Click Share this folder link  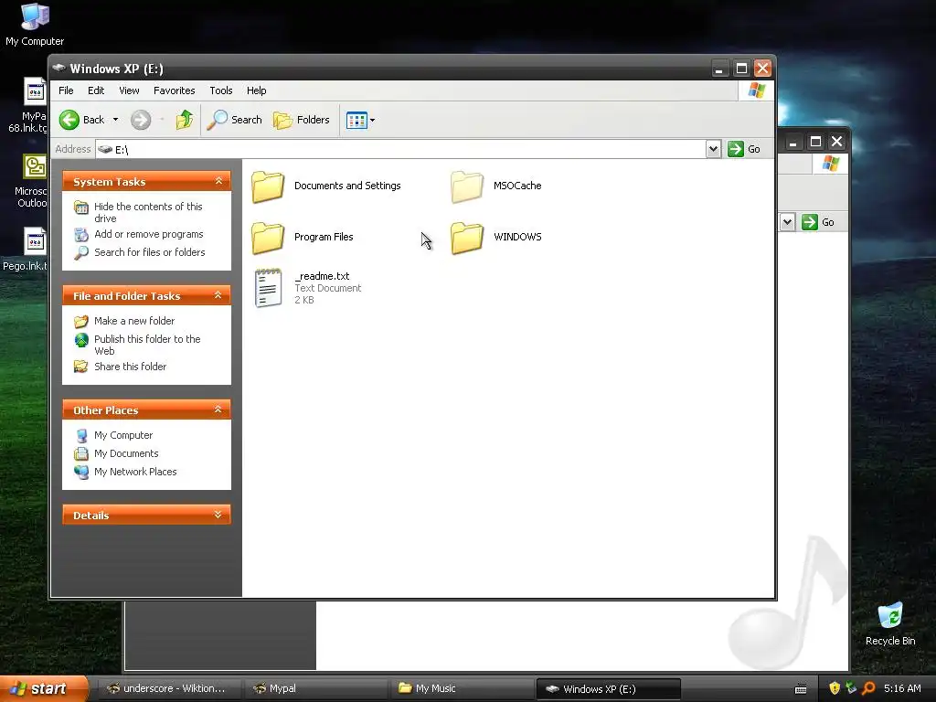pyautogui.click(x=130, y=367)
